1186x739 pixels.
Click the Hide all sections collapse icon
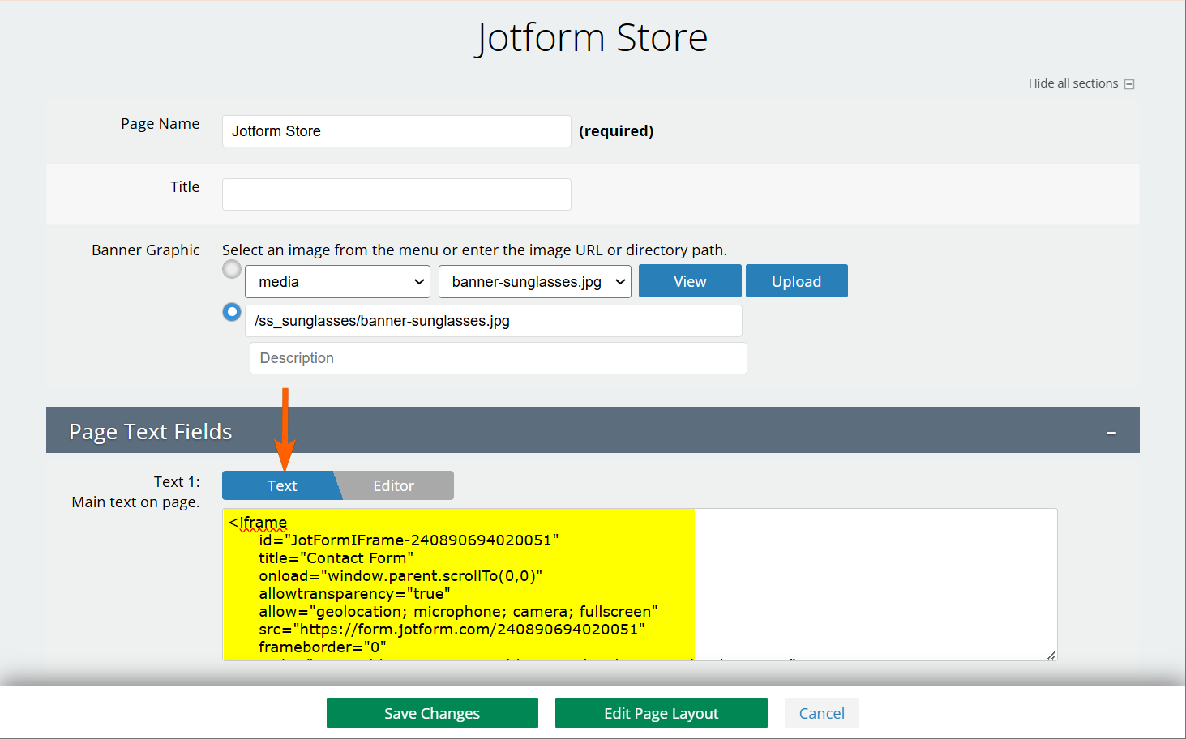(x=1129, y=84)
